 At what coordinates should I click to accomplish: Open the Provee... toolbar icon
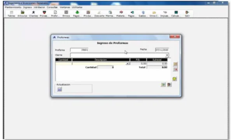44,14
